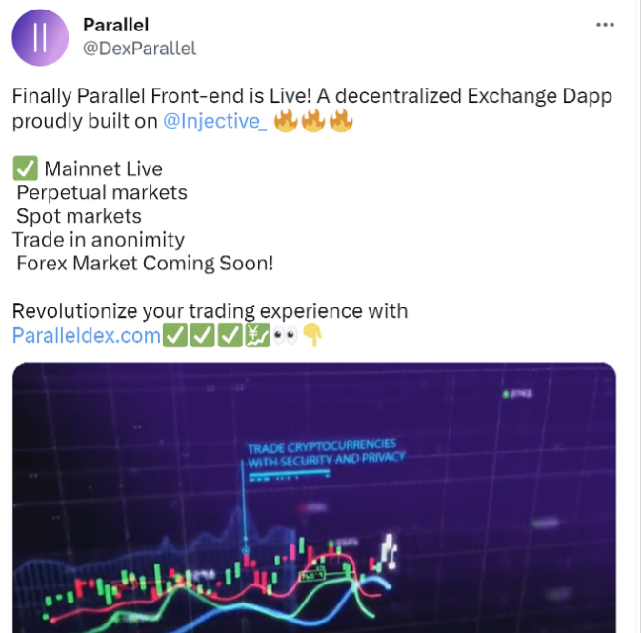Click the chart emoji next to the eyes
Screen dimensions: 641x633
(257, 336)
